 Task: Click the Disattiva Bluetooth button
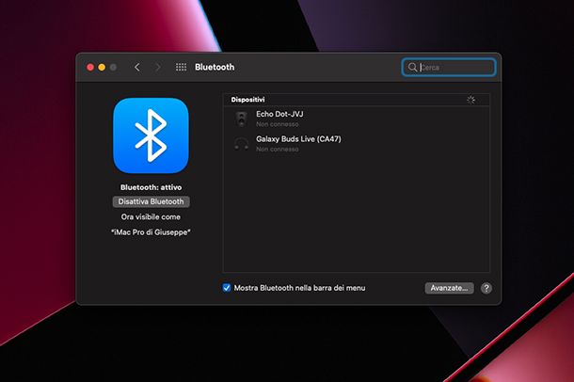pos(151,201)
